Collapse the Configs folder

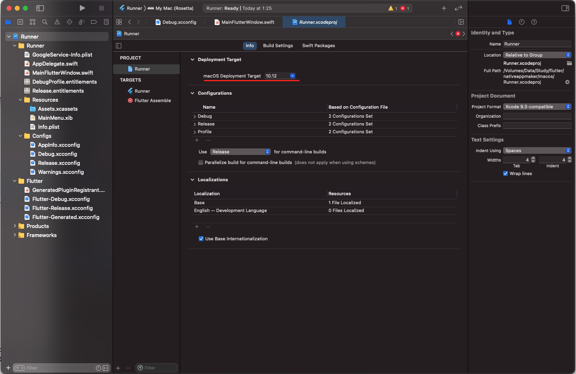pyautogui.click(x=20, y=136)
